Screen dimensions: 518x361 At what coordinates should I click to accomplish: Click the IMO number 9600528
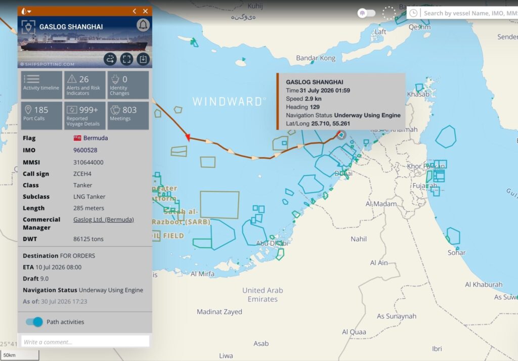click(x=85, y=150)
